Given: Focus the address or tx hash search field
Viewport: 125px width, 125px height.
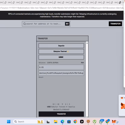Looking at the screenshot, I should (46, 24).
